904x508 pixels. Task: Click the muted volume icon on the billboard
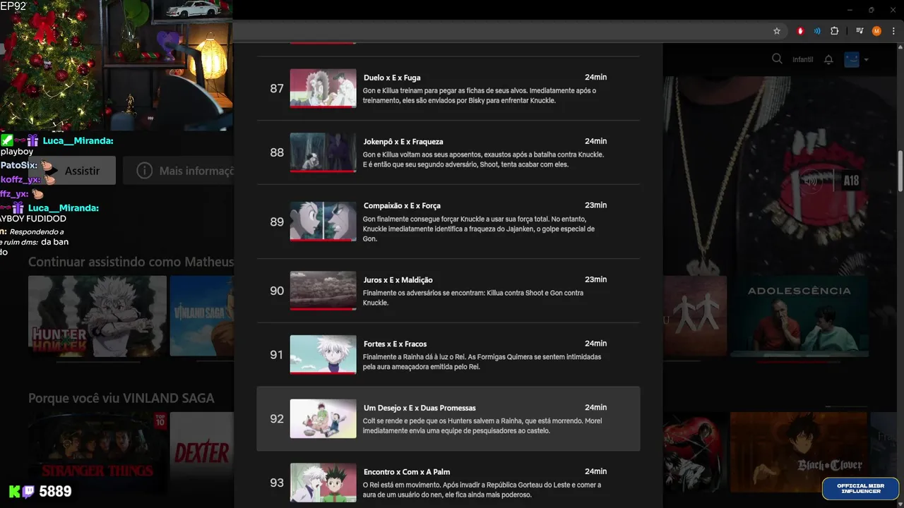[811, 181]
